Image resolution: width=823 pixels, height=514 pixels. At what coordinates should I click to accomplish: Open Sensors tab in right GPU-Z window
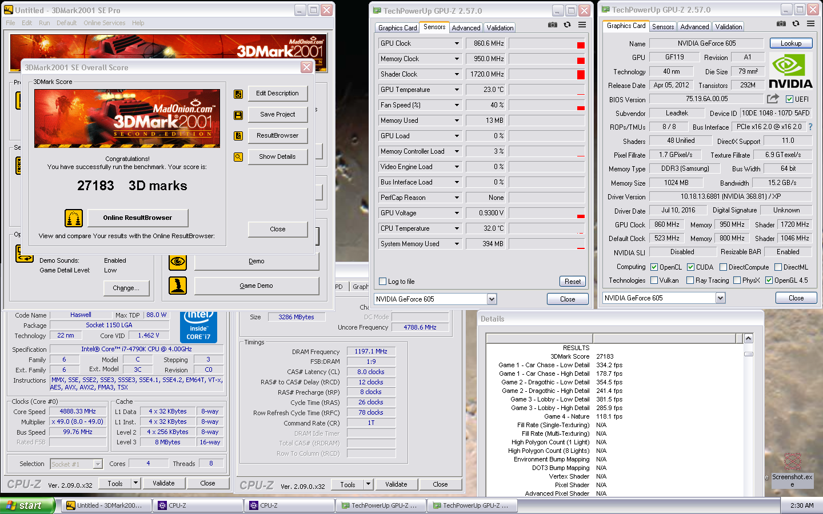663,27
